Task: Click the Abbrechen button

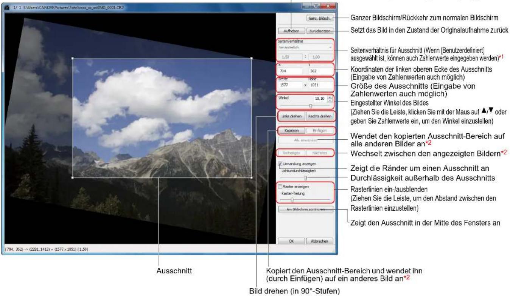Action: pos(319,240)
